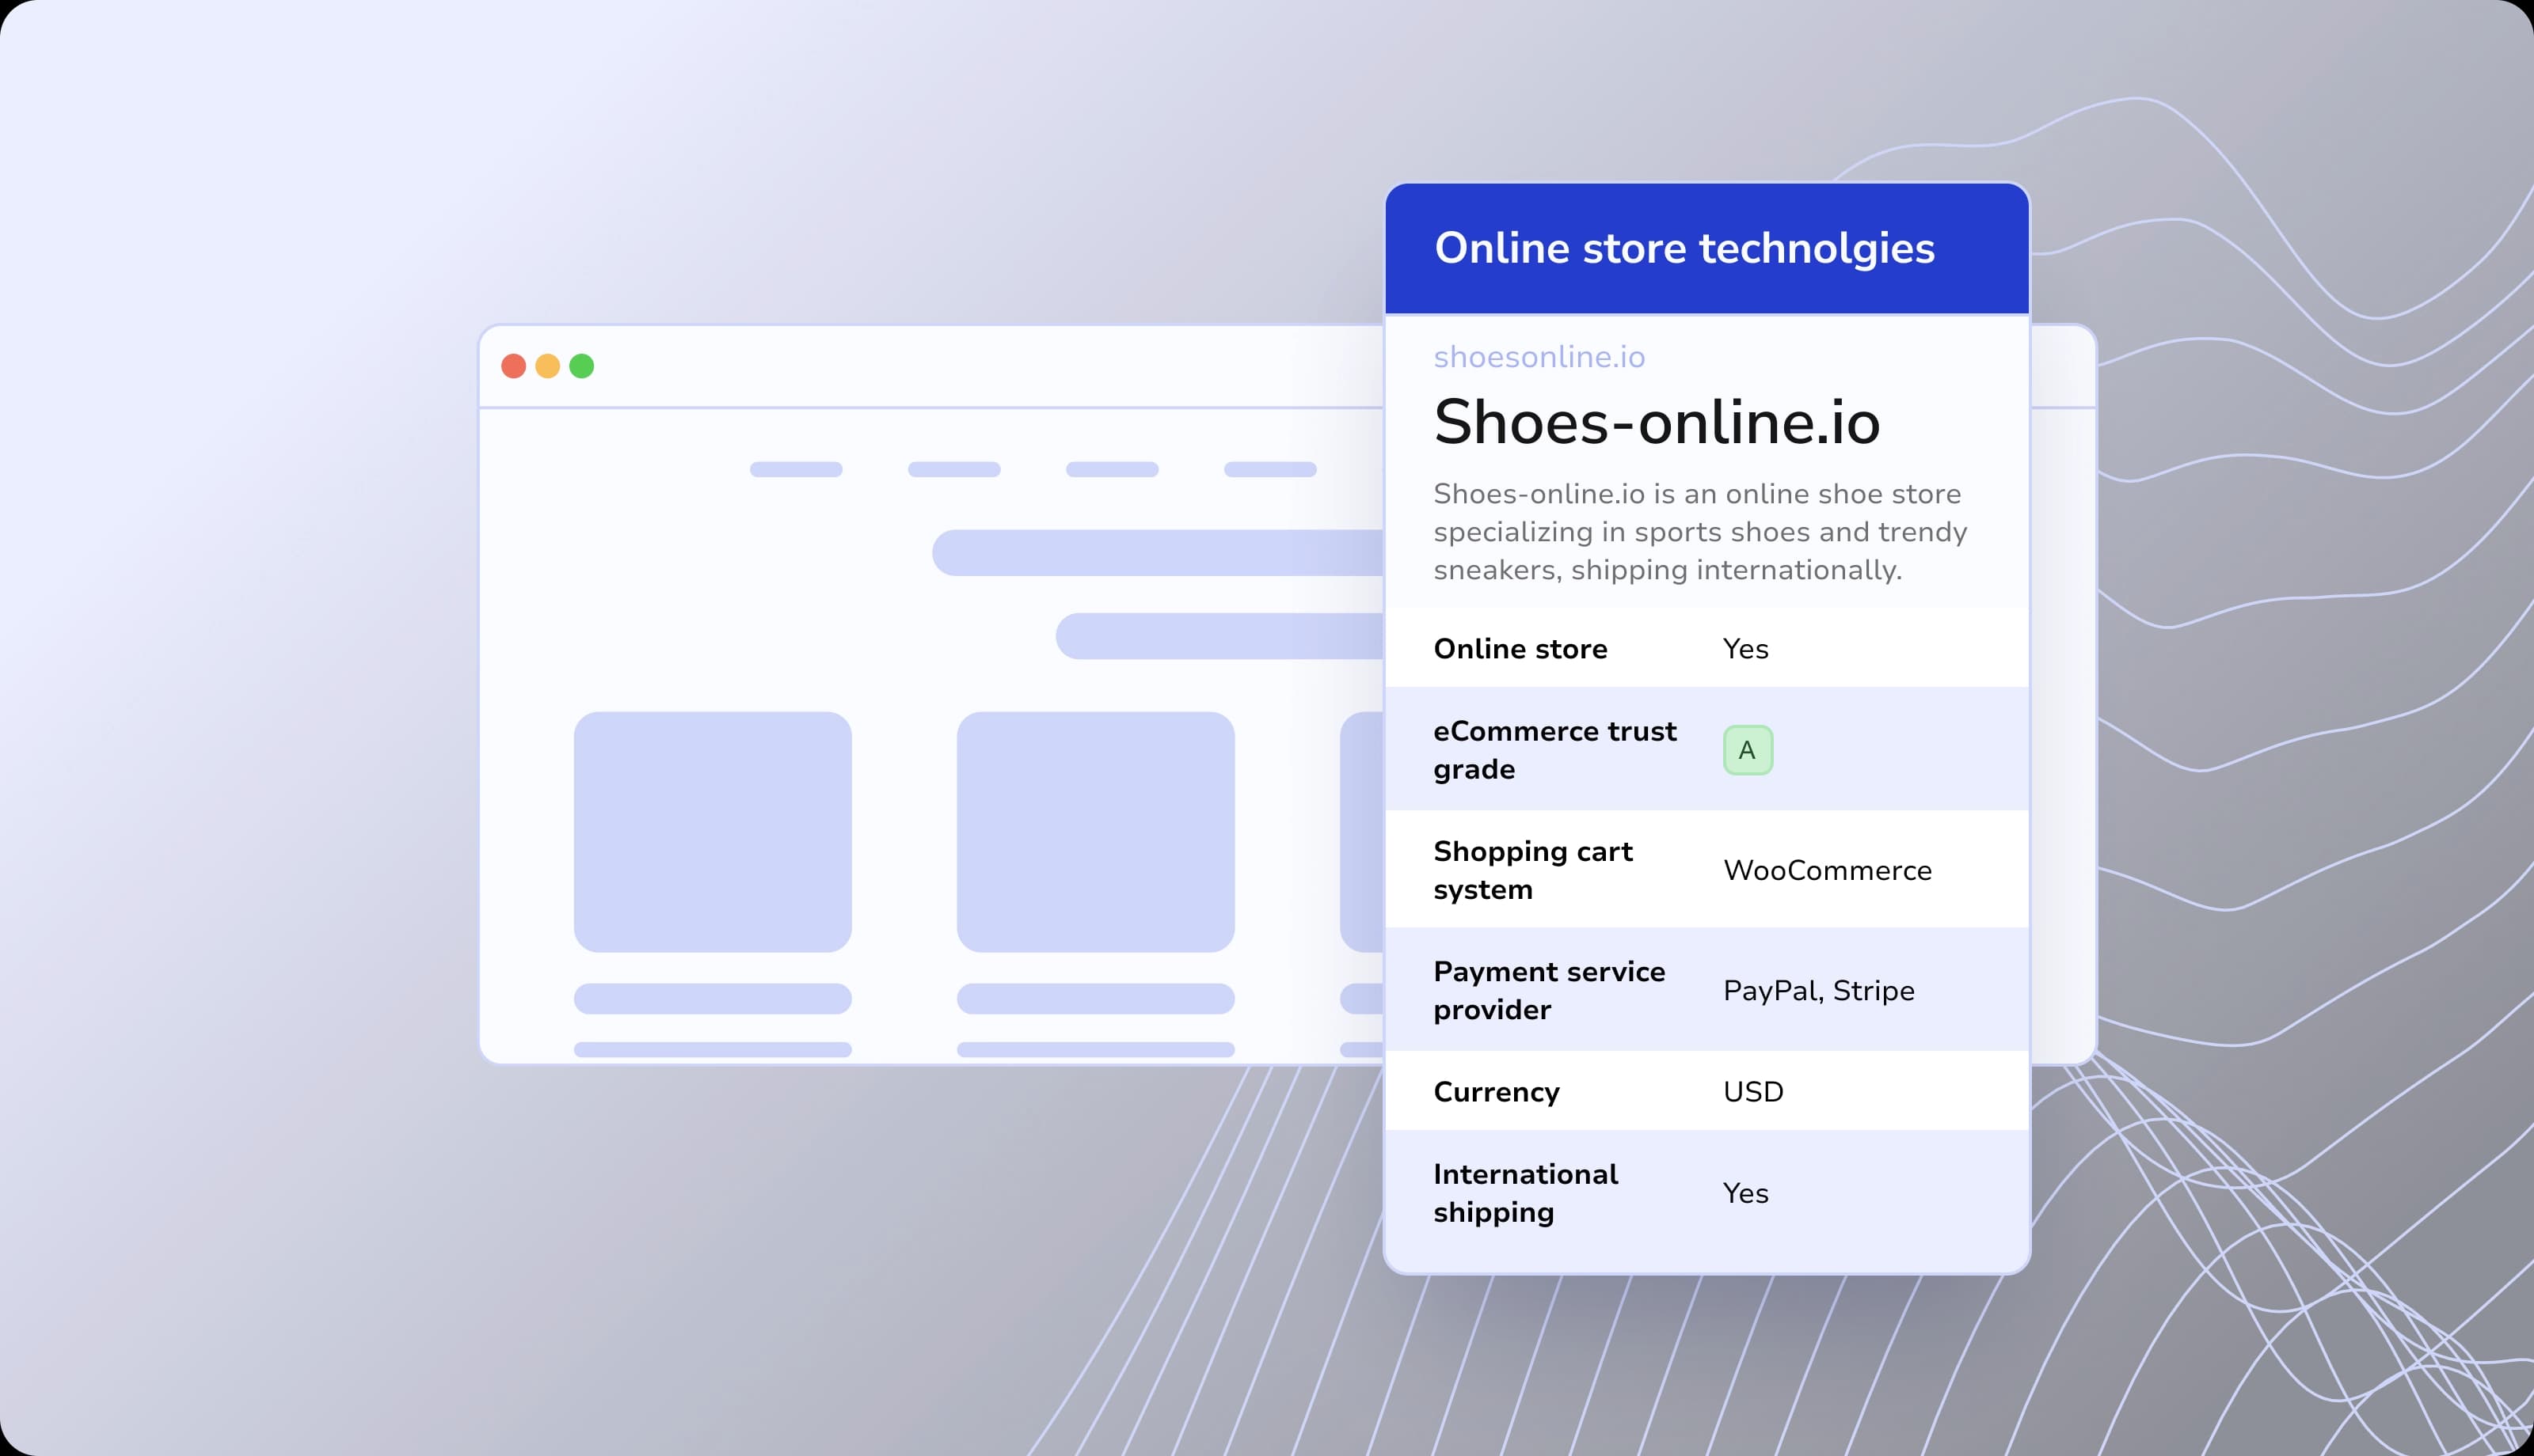The image size is (2534, 1456).
Task: Click the Online store row label
Action: pos(1520,649)
